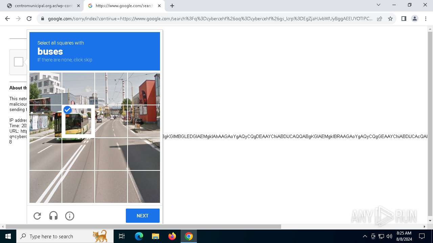Show hidden system tray icons
The width and height of the screenshot is (433, 243).
point(365,236)
